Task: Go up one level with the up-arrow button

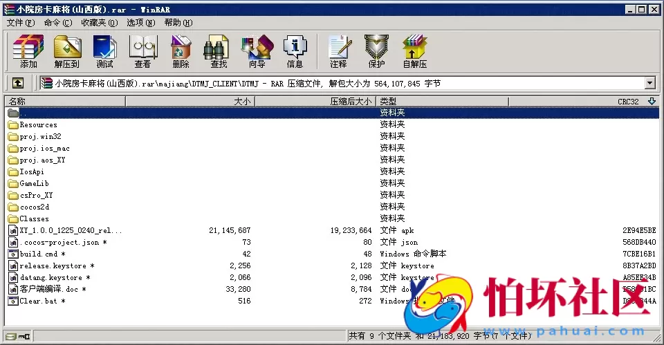Action: (18, 83)
